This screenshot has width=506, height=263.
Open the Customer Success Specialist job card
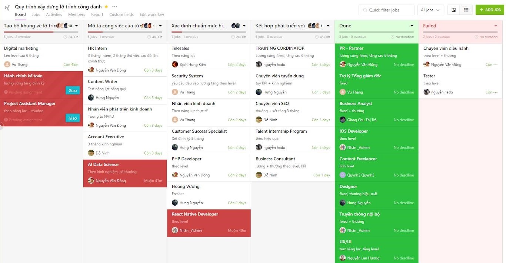209,140
